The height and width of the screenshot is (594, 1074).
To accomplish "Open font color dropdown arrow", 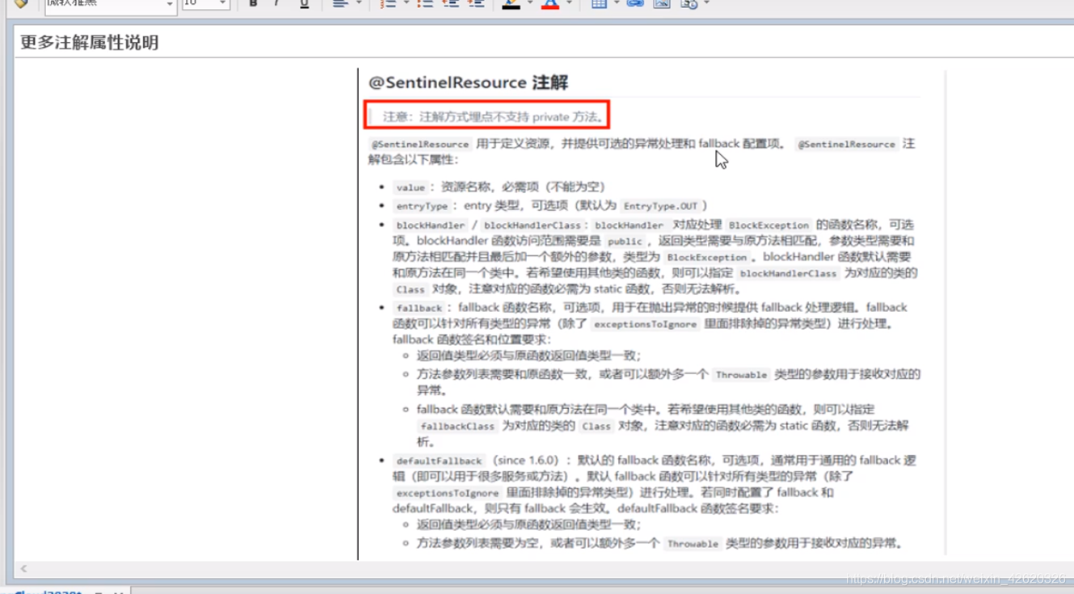I will point(569,3).
